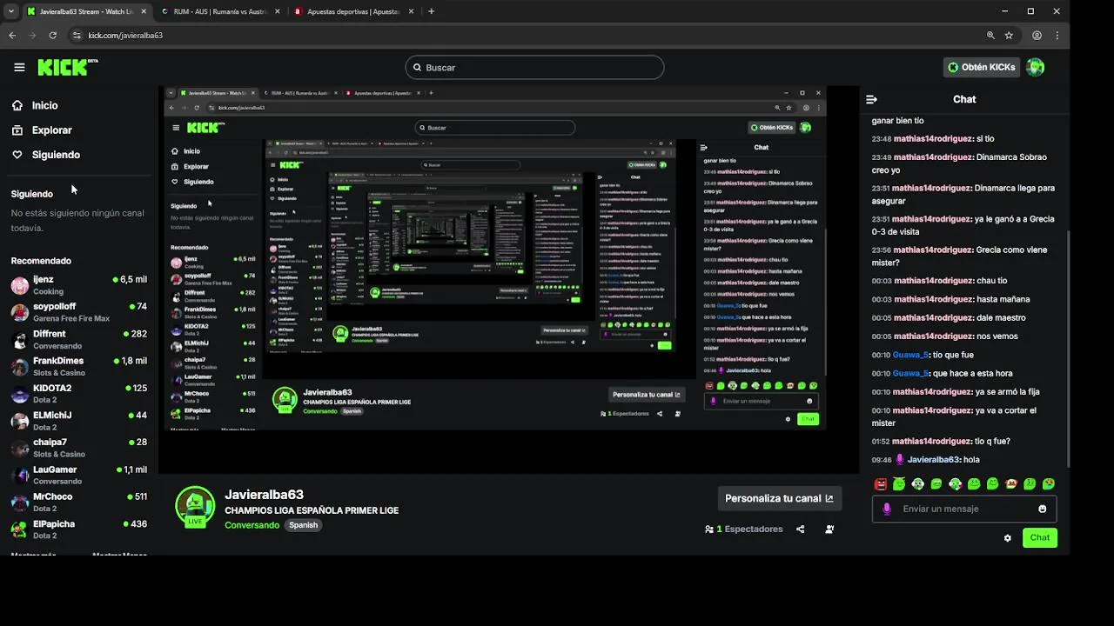Open Siguiendo from the sidebar
Image resolution: width=1114 pixels, height=626 pixels.
(x=56, y=155)
